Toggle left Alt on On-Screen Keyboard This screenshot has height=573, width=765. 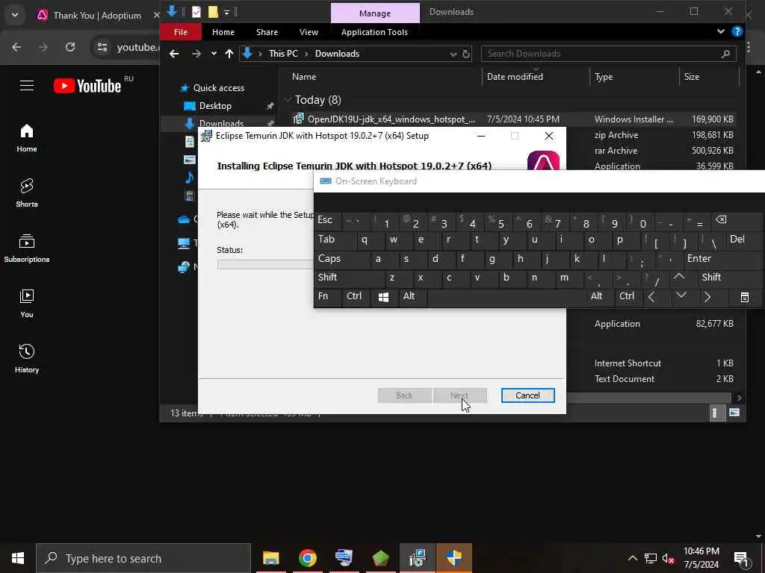pos(413,296)
